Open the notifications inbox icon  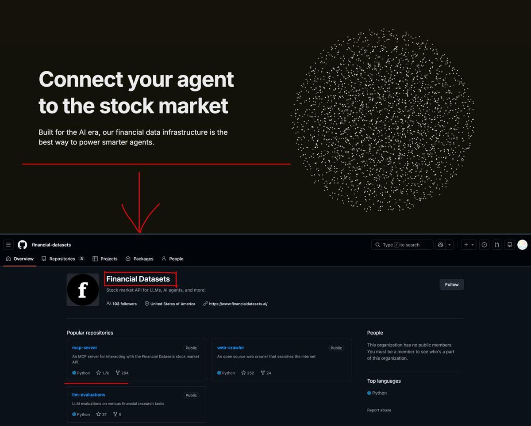(510, 245)
